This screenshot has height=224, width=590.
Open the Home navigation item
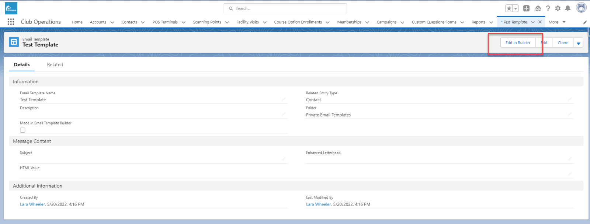click(77, 22)
